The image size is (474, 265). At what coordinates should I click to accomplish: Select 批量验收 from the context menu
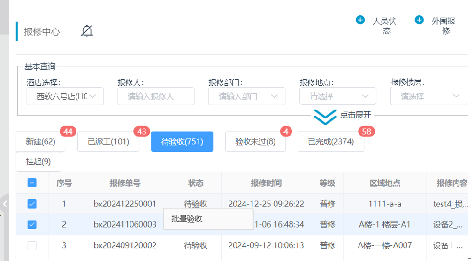coord(187,219)
